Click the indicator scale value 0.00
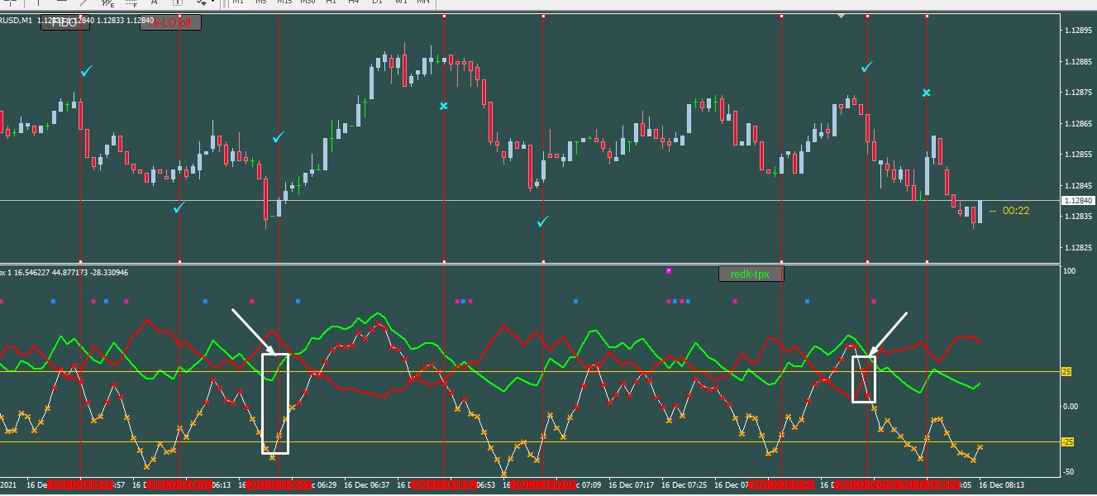1097x496 pixels. 1070,406
